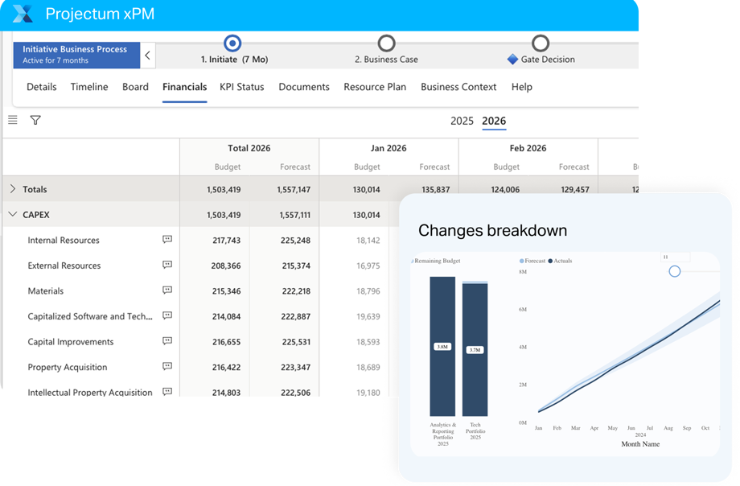Click the filter funnel icon
The height and width of the screenshot is (486, 740).
coord(35,120)
